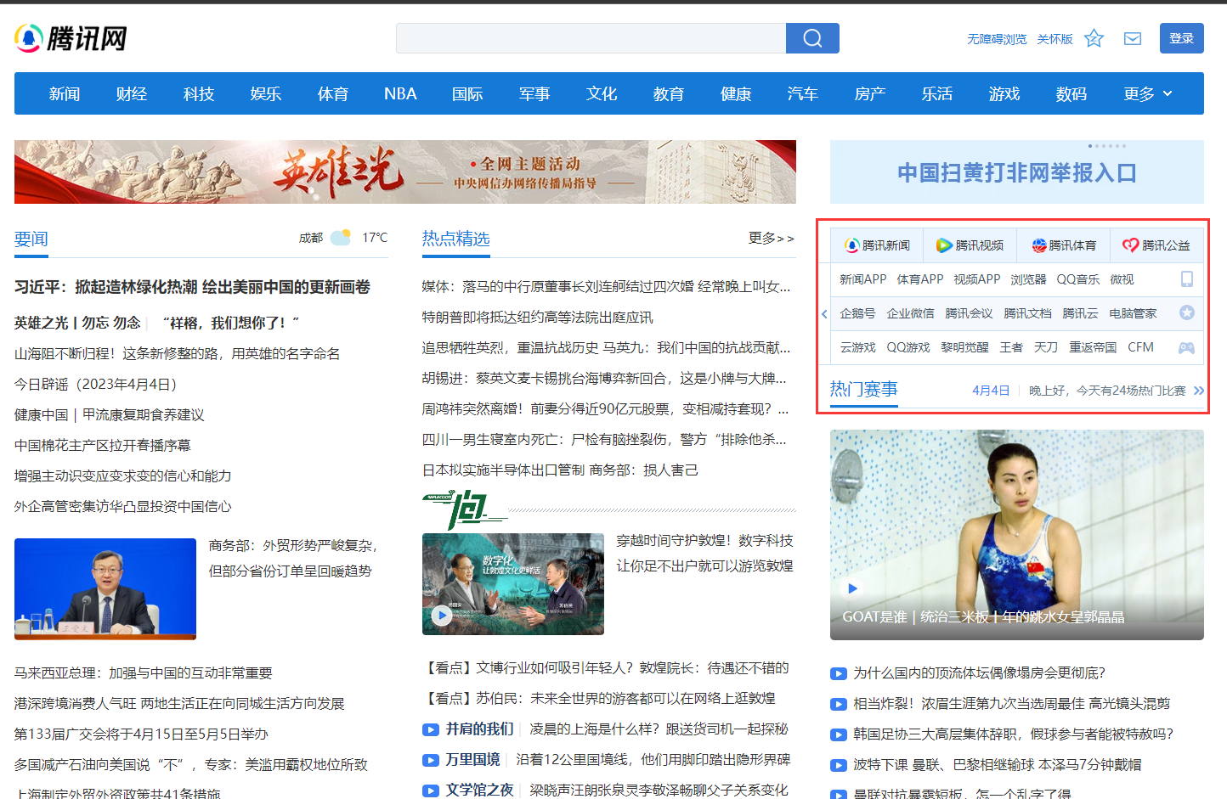Open the 习近平 掀起造林绿化热潮 headline
The width and height of the screenshot is (1227, 799).
(192, 287)
